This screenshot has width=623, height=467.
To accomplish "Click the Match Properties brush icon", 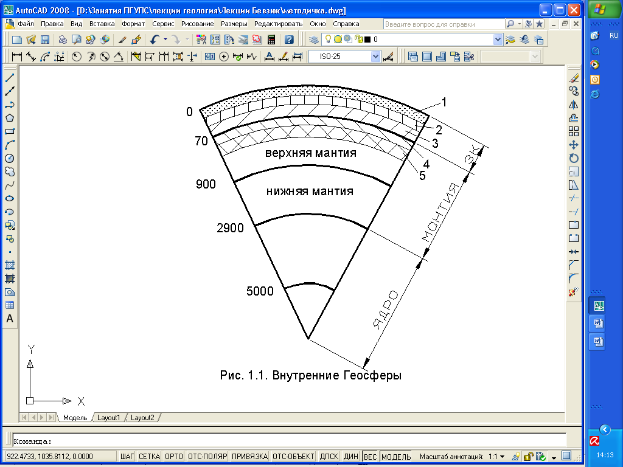I will click(x=122, y=40).
